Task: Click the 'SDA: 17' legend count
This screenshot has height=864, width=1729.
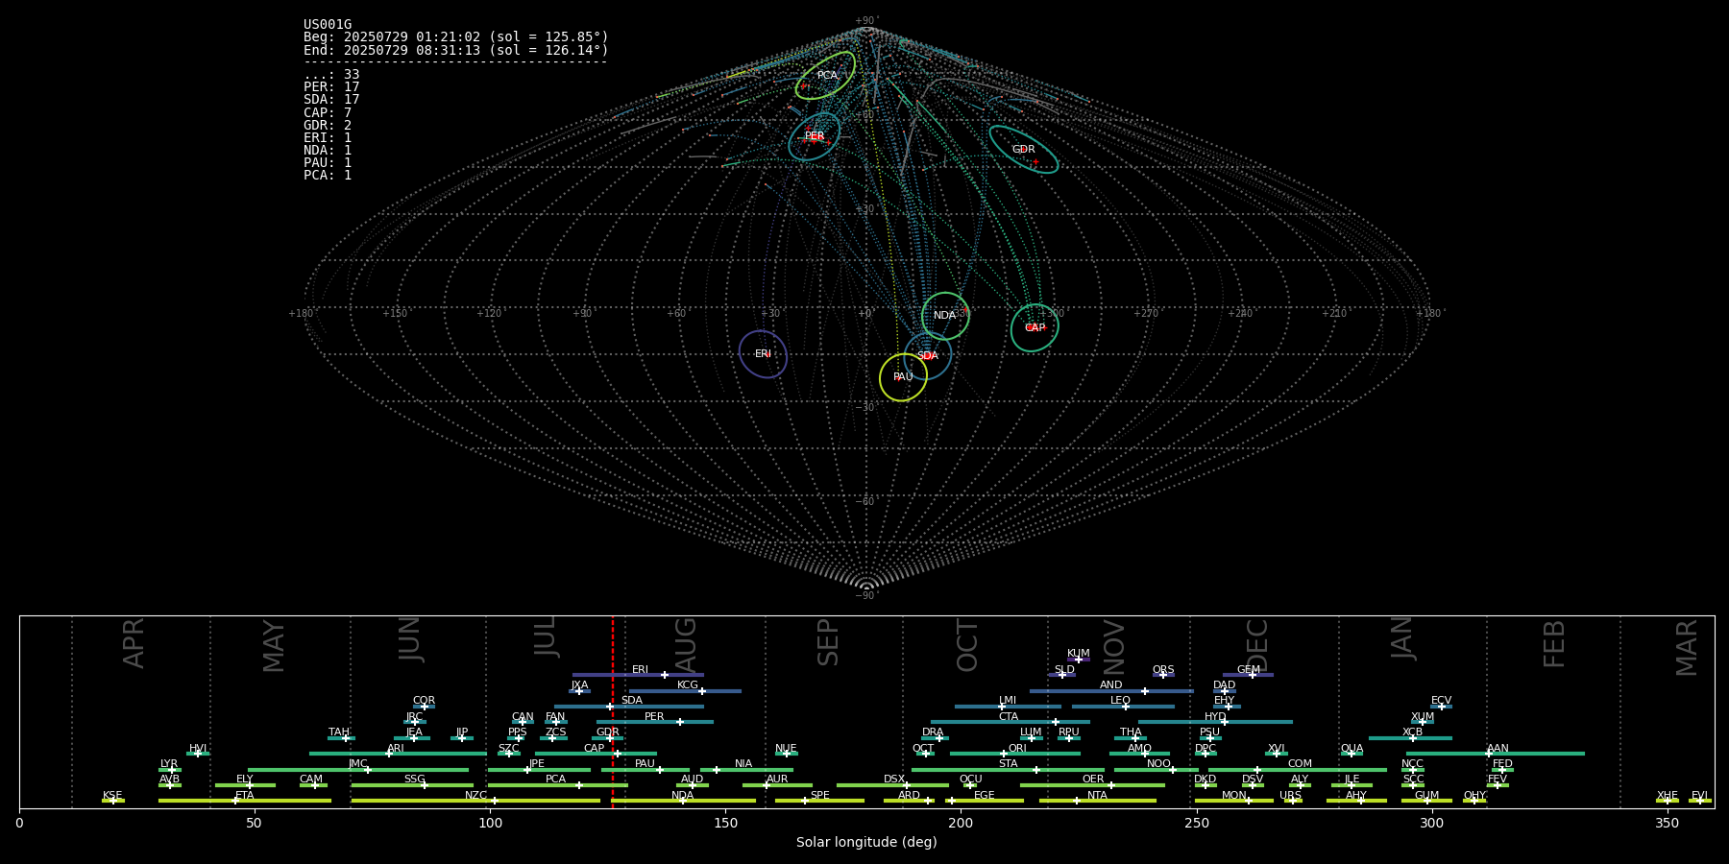Action: coord(331,100)
